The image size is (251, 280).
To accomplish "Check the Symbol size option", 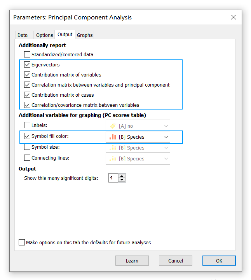I will coord(27,147).
